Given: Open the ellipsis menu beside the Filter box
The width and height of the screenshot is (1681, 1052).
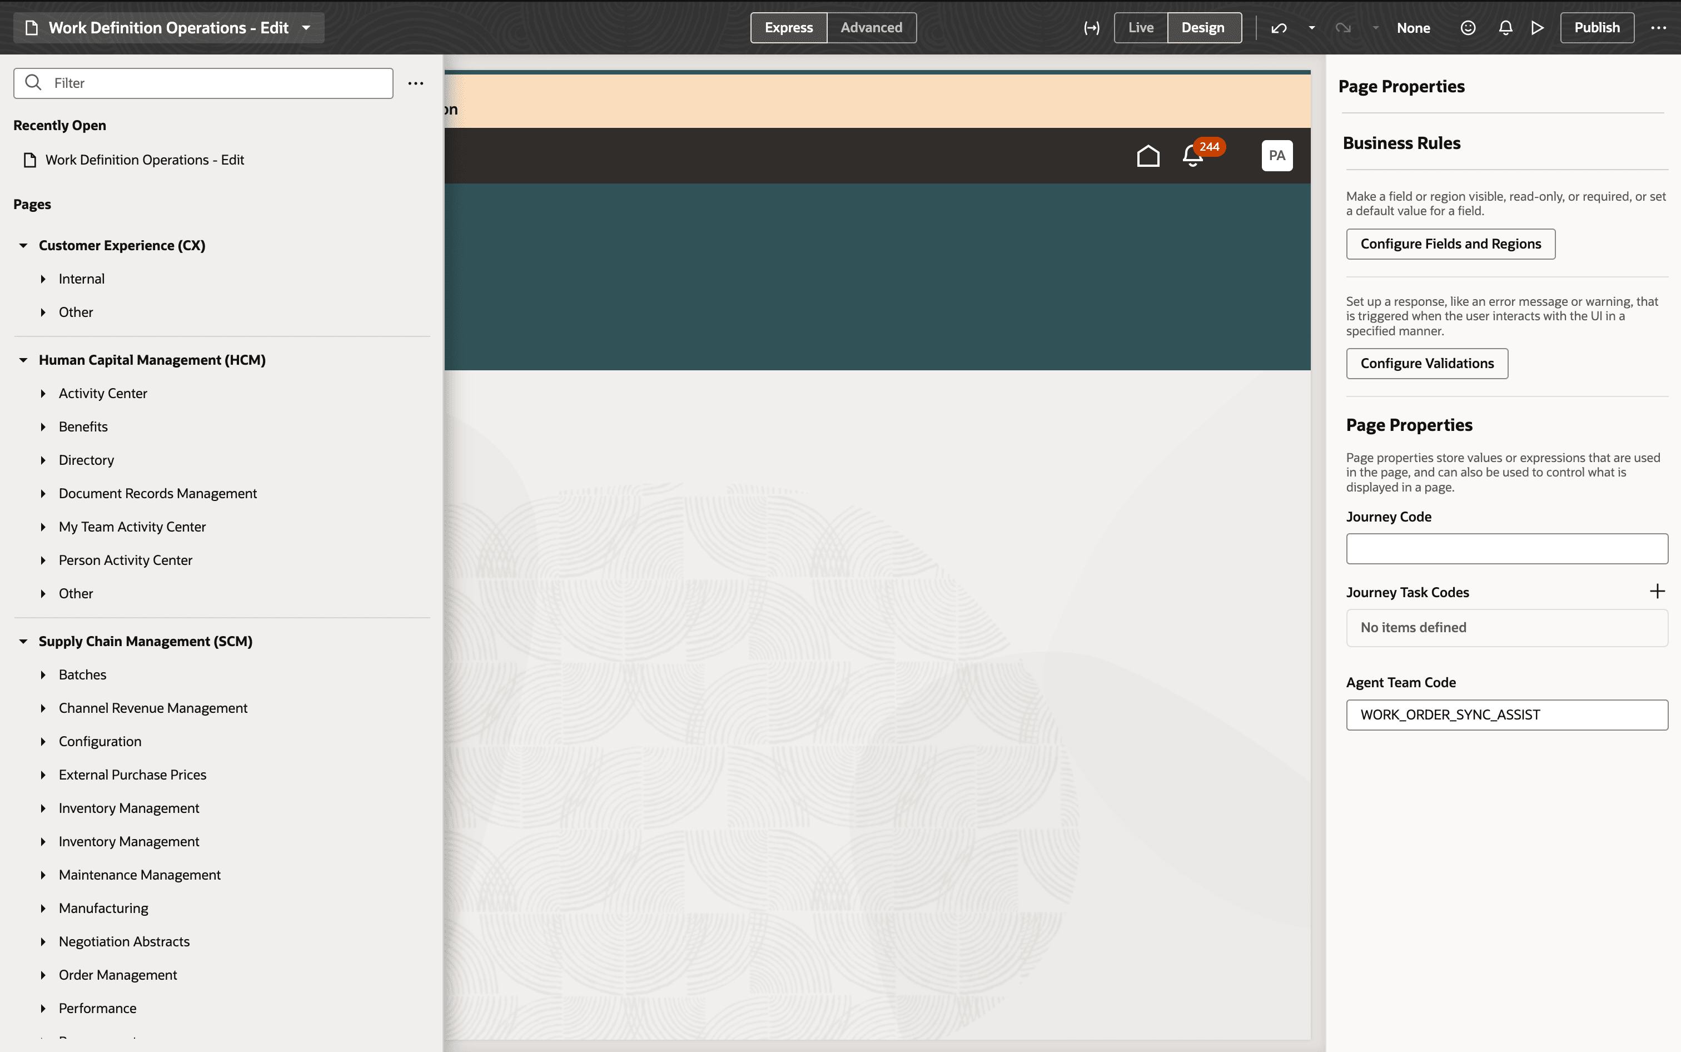Looking at the screenshot, I should [415, 83].
